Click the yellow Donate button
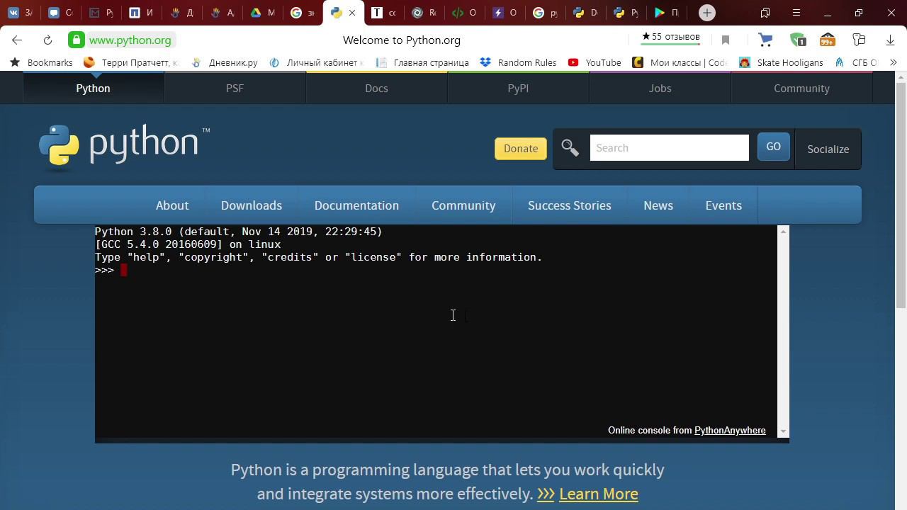Image resolution: width=907 pixels, height=510 pixels. [521, 149]
